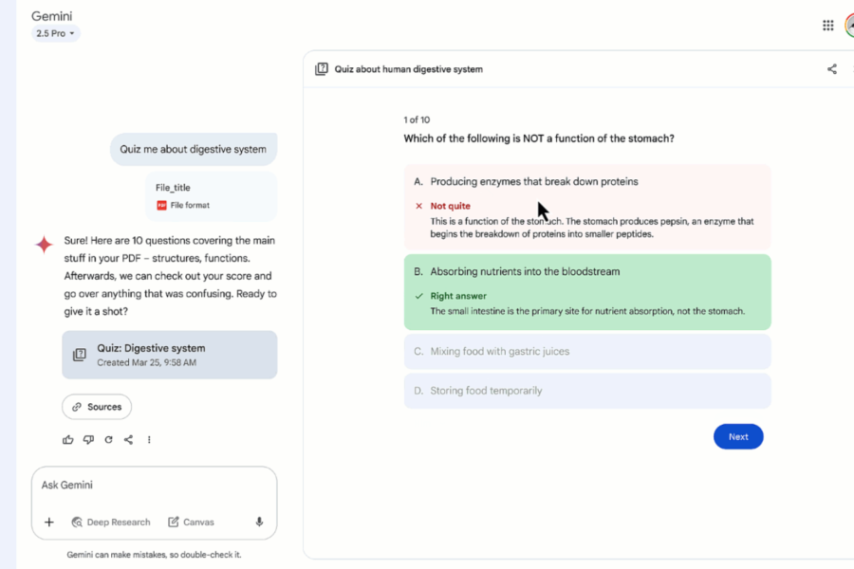Click the Google apps grid icon
Image resolution: width=854 pixels, height=569 pixels.
coord(827,25)
